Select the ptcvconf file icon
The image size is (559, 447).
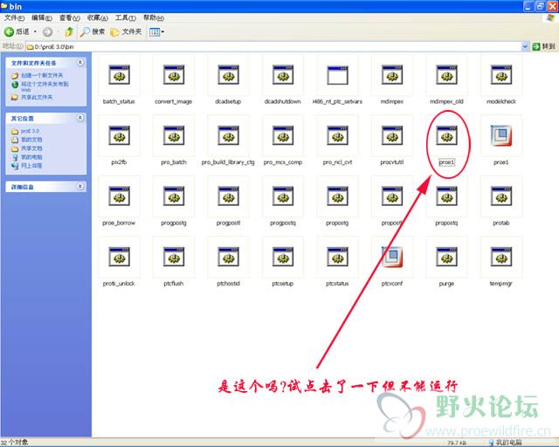[392, 257]
